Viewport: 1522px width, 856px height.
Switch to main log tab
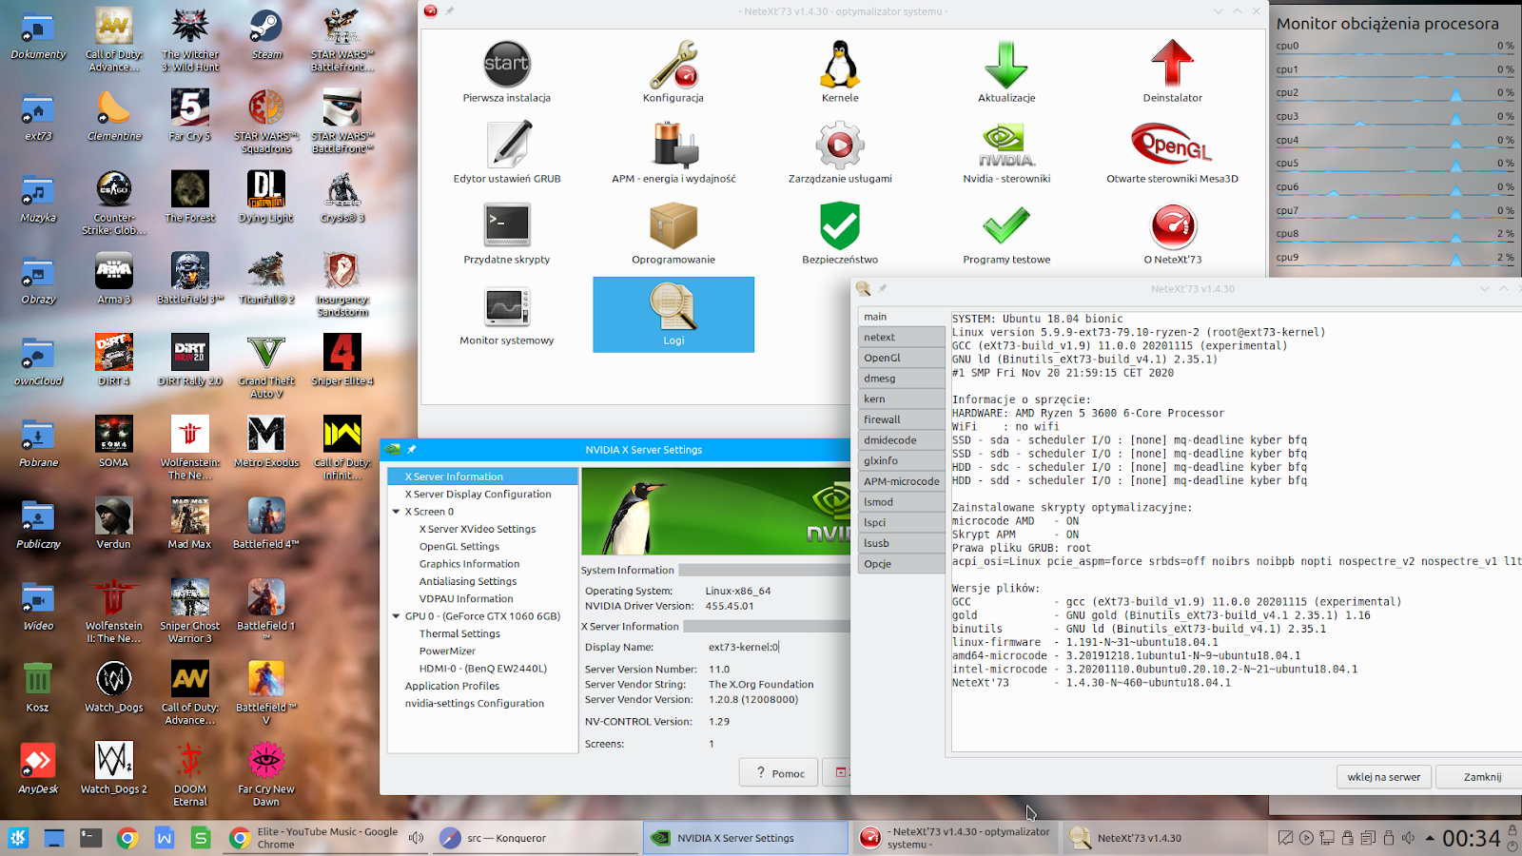tap(901, 317)
